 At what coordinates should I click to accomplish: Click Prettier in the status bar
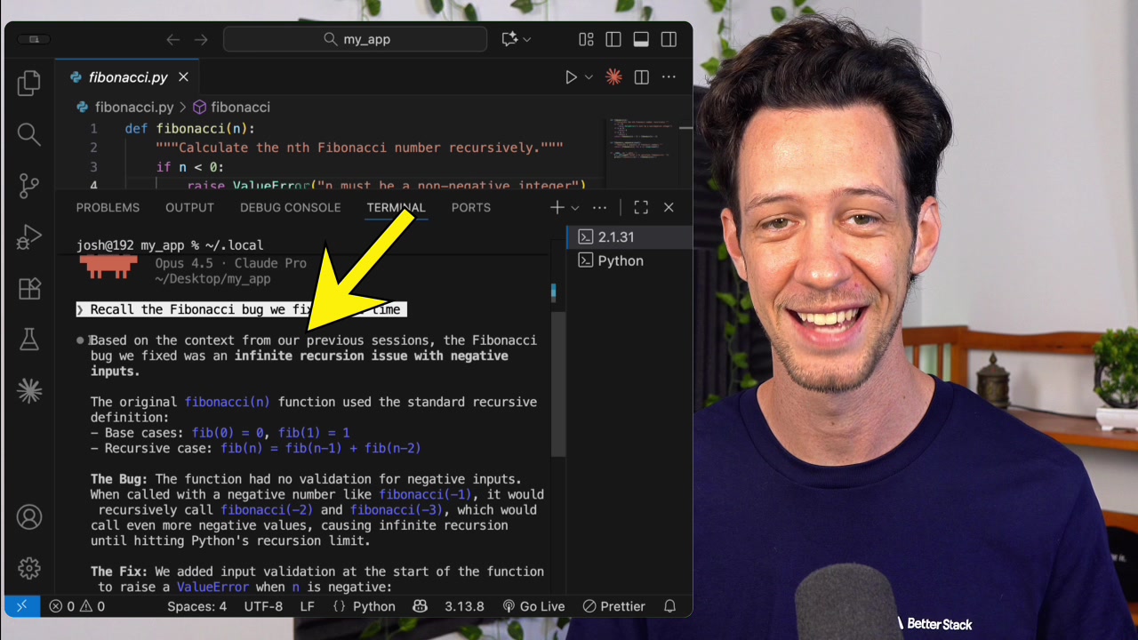pos(613,606)
